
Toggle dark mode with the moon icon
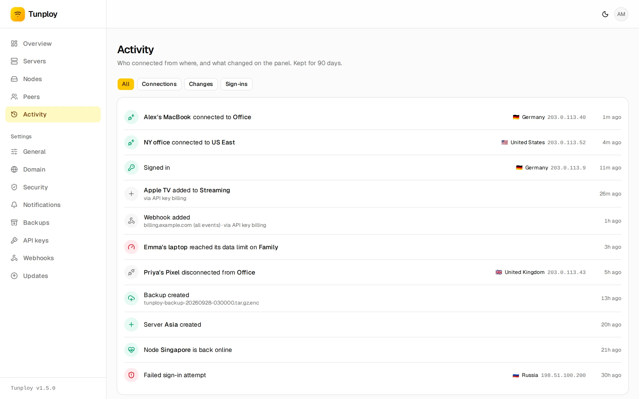(x=605, y=14)
